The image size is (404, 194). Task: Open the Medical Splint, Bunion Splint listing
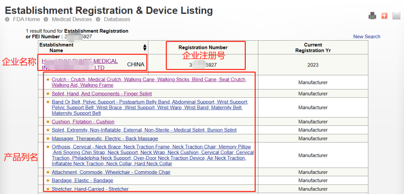(144, 130)
